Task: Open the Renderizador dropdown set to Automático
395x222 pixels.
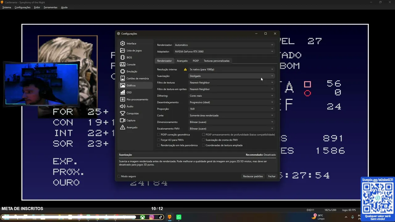Action: (224, 45)
